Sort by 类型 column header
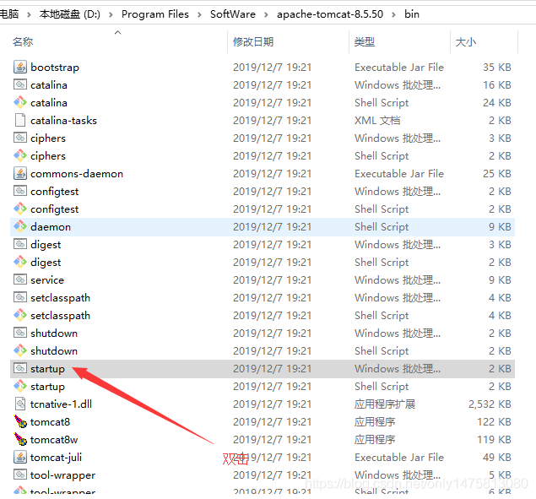Screen dimensions: 536x499 point(365,42)
